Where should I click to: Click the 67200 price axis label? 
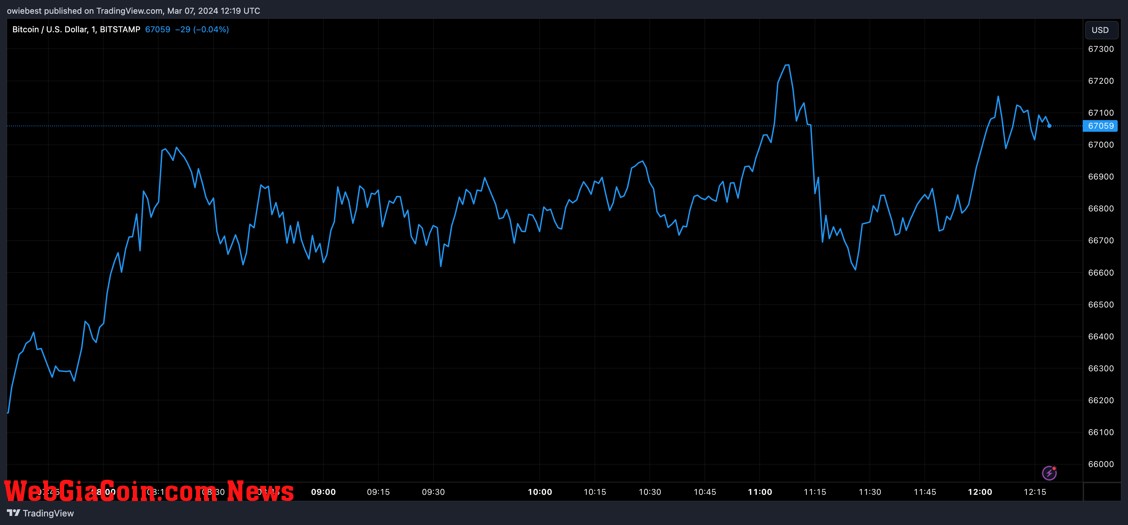click(x=1101, y=81)
